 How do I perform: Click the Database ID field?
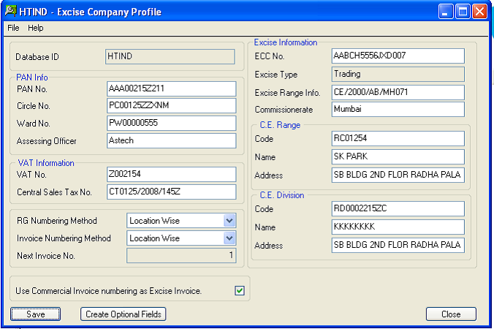click(x=170, y=57)
